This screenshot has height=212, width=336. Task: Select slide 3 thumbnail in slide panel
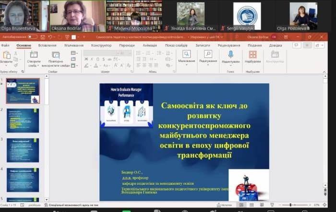coord(23,150)
